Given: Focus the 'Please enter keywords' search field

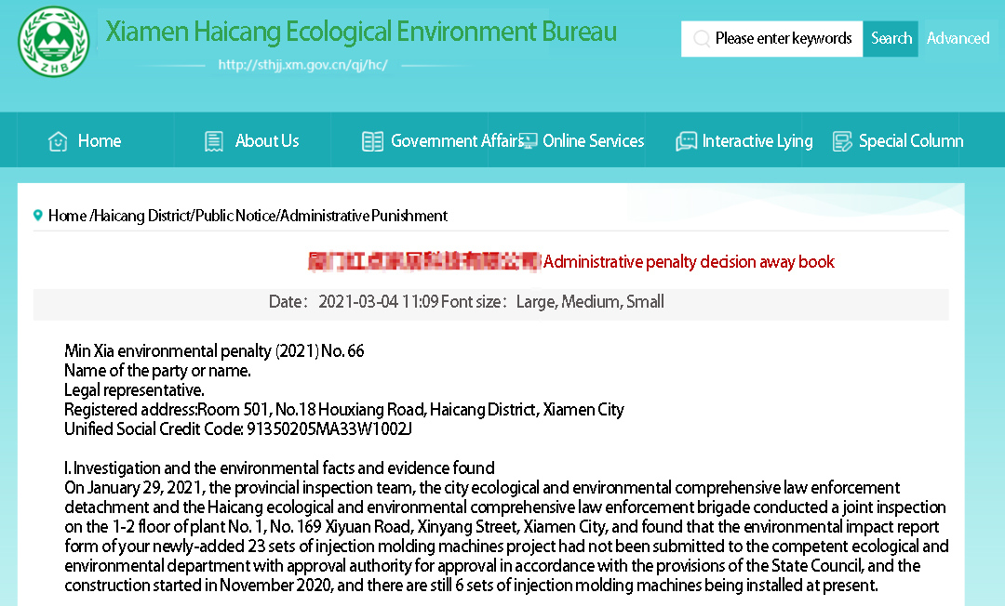Looking at the screenshot, I should coord(771,38).
